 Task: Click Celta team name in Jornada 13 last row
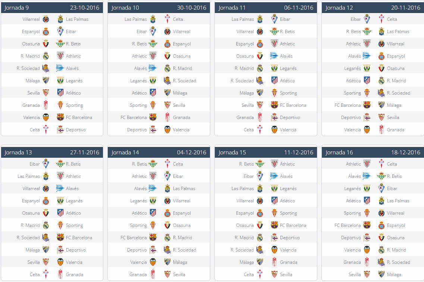click(x=35, y=275)
